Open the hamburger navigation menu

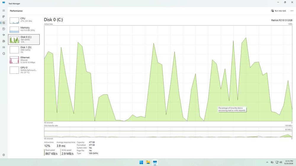4,11
